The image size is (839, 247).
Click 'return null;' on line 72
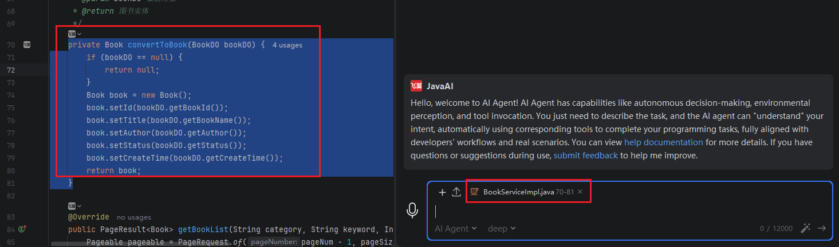click(x=132, y=70)
